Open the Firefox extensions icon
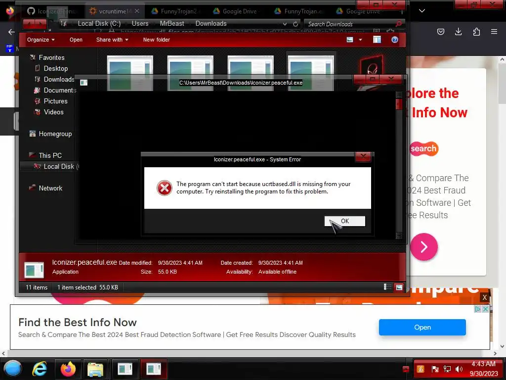This screenshot has height=380, width=506. (476, 32)
